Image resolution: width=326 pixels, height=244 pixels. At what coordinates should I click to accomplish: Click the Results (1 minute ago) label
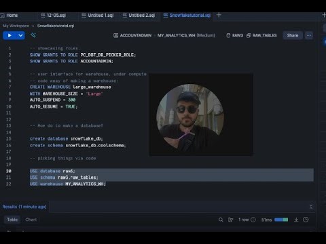click(x=24, y=207)
